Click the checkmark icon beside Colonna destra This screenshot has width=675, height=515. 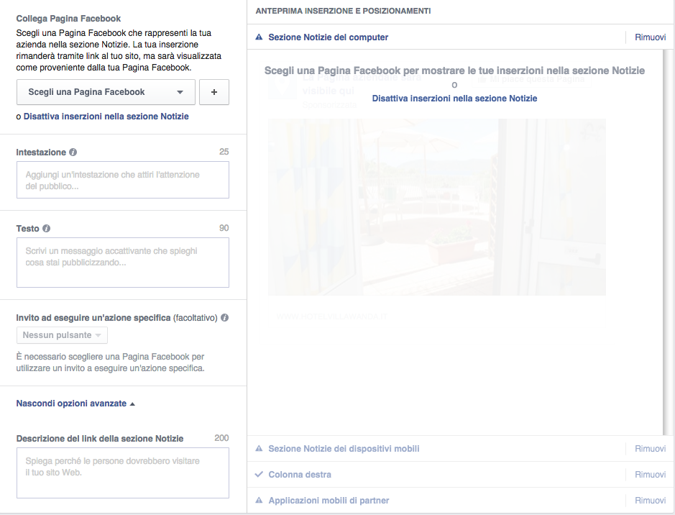260,475
